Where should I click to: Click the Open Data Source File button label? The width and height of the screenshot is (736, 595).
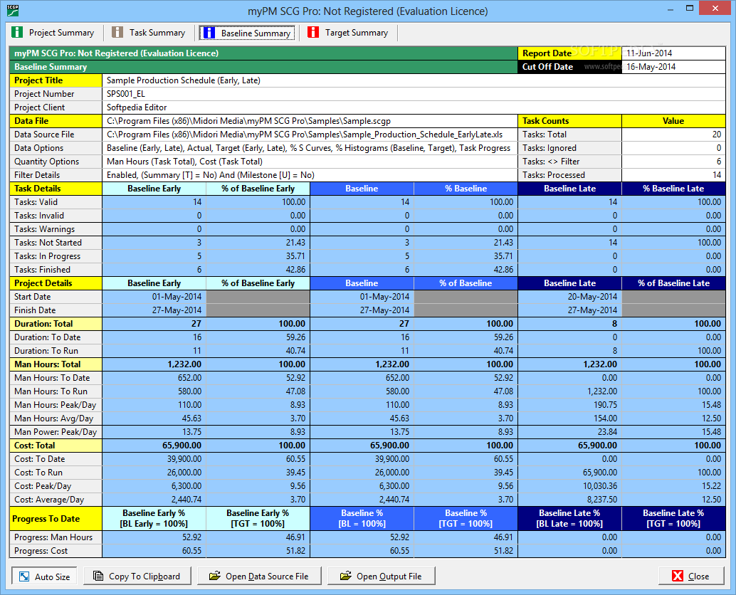point(267,576)
